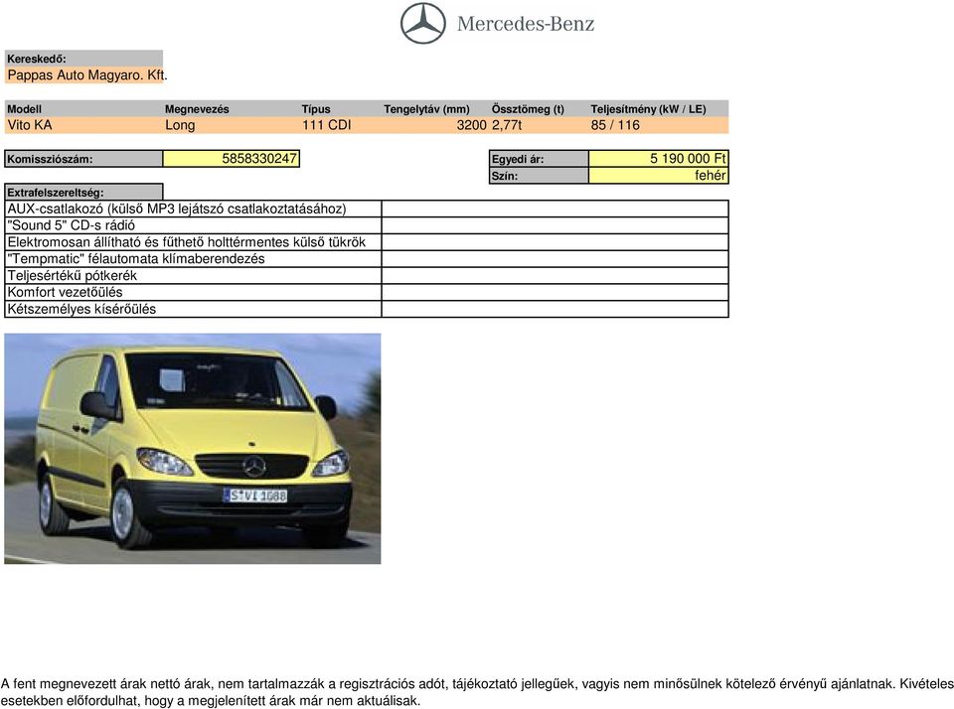Image resolution: width=954 pixels, height=709 pixels.
Task: Select the Kereskedő label cell
Action: [83, 59]
